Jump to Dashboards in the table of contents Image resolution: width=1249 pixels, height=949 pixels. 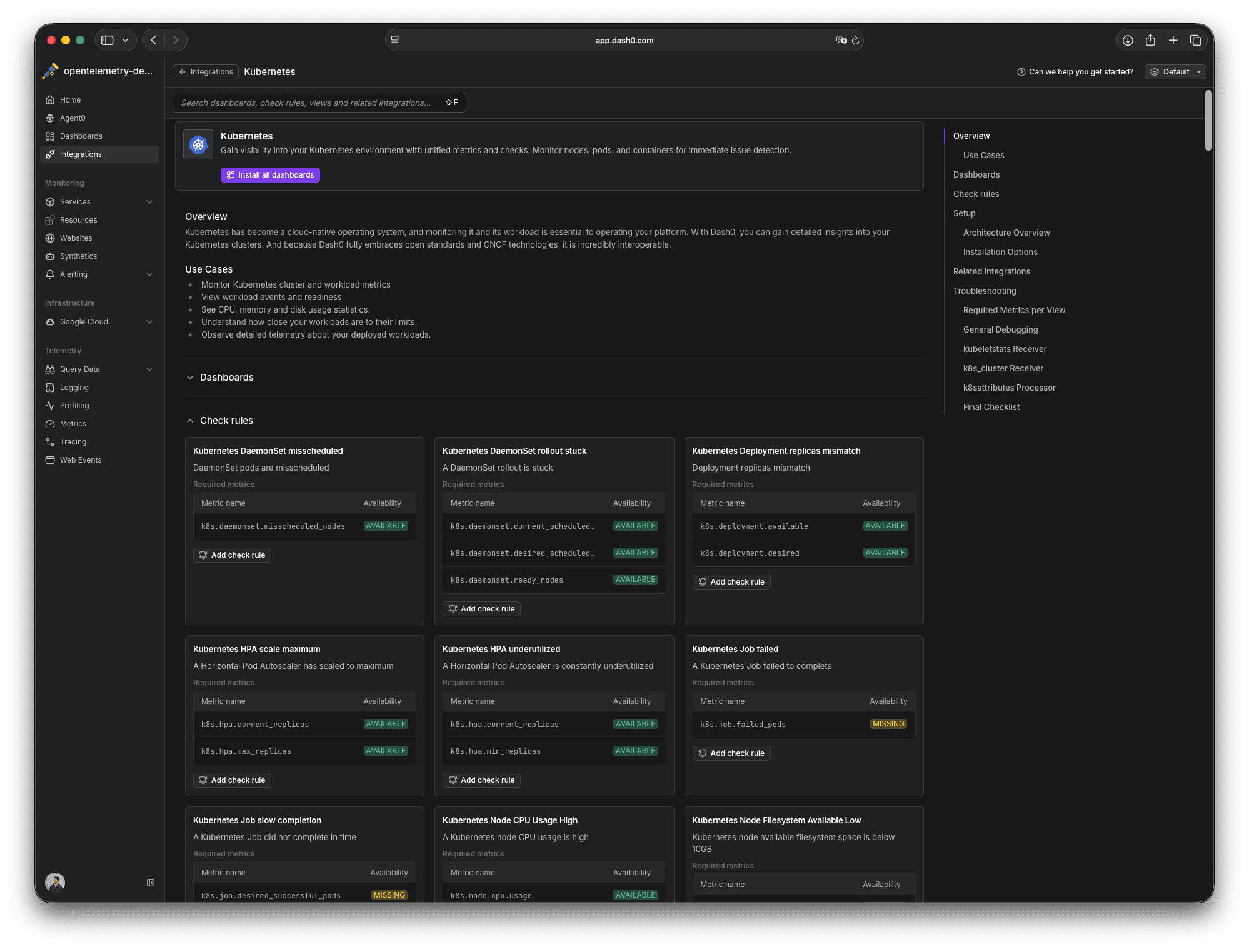click(x=976, y=174)
